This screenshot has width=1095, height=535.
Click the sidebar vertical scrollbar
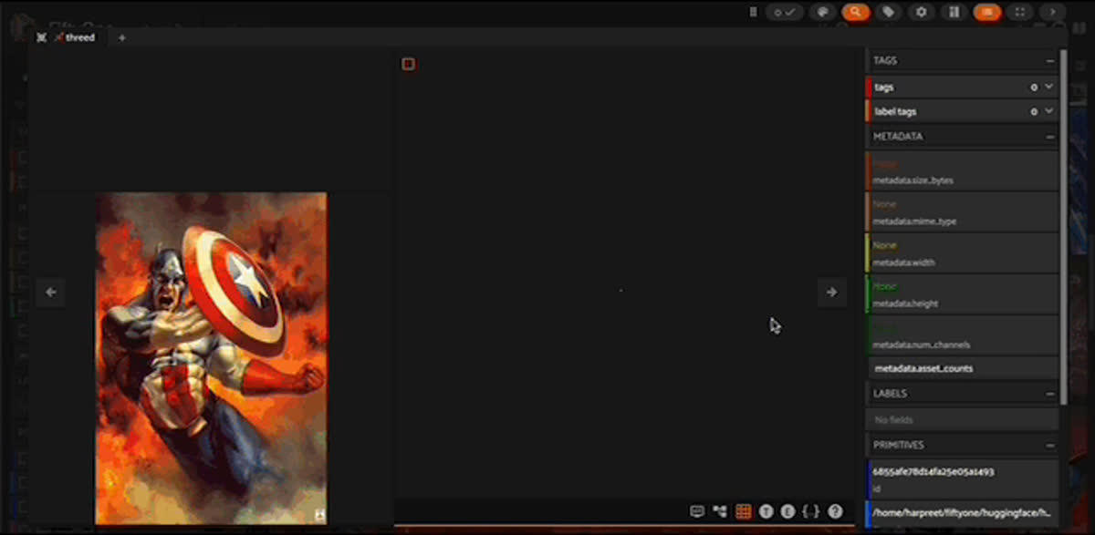(x=1063, y=226)
